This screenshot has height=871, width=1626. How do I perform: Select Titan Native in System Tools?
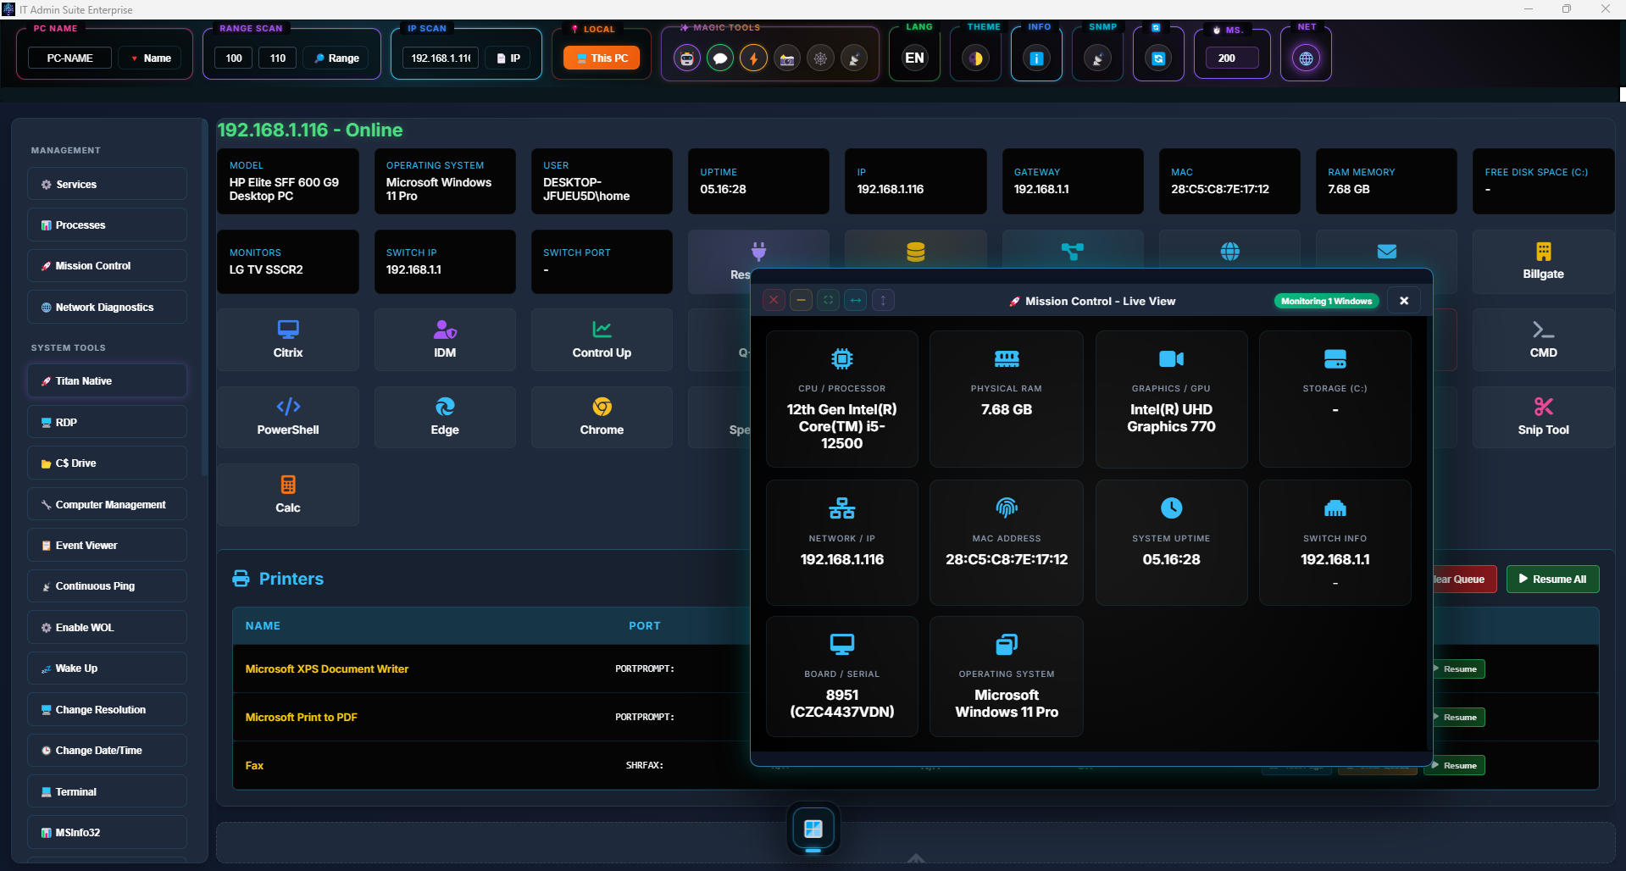(x=107, y=380)
